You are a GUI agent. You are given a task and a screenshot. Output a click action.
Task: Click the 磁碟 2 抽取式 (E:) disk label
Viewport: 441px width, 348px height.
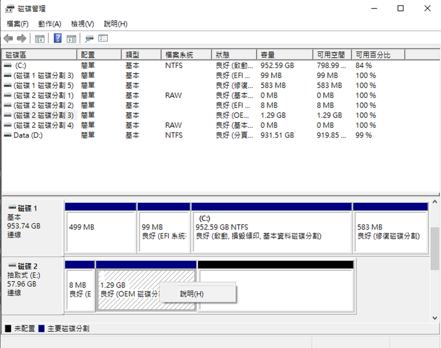32,285
